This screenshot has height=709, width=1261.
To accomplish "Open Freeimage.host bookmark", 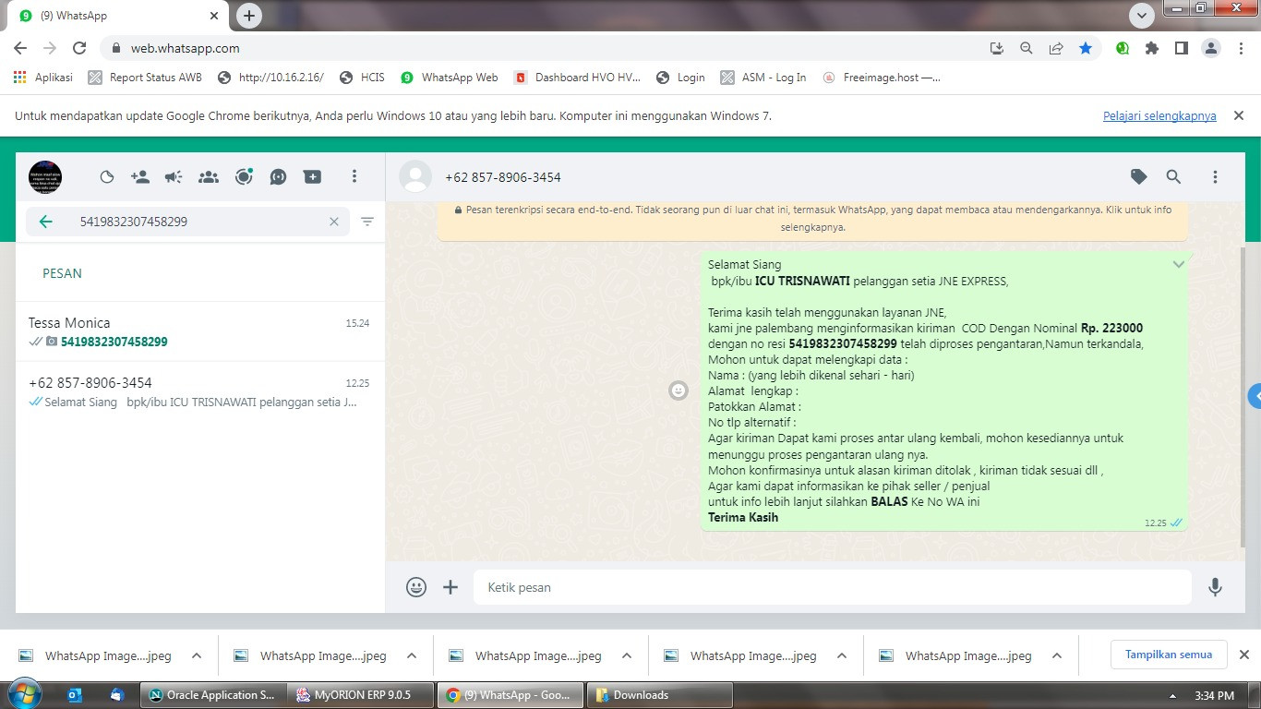I will tap(882, 78).
